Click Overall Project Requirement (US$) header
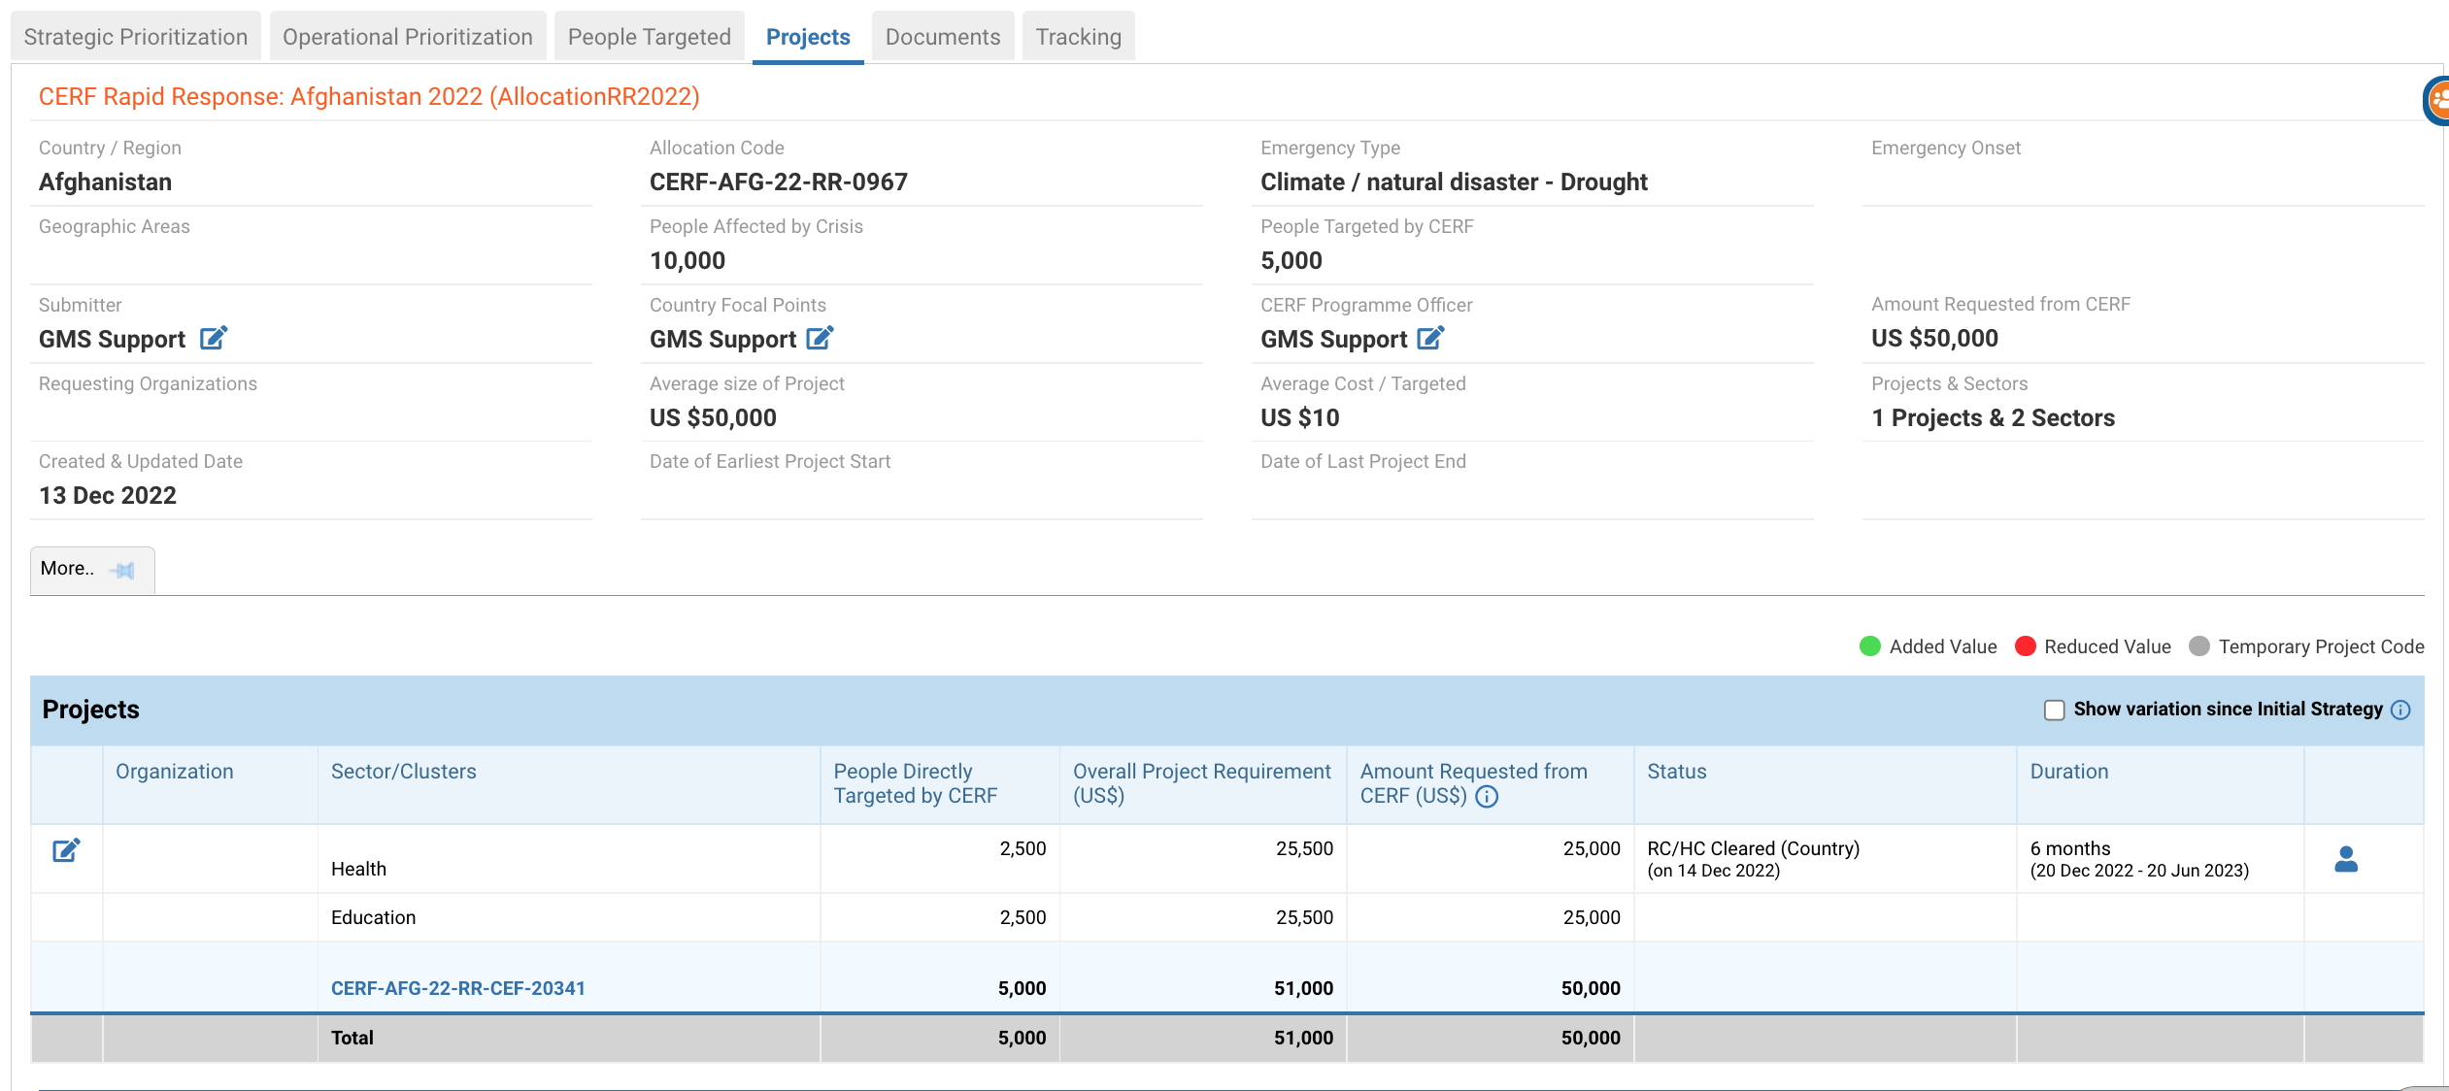The width and height of the screenshot is (2449, 1091). [1202, 783]
